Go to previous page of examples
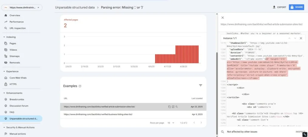 point(194,123)
